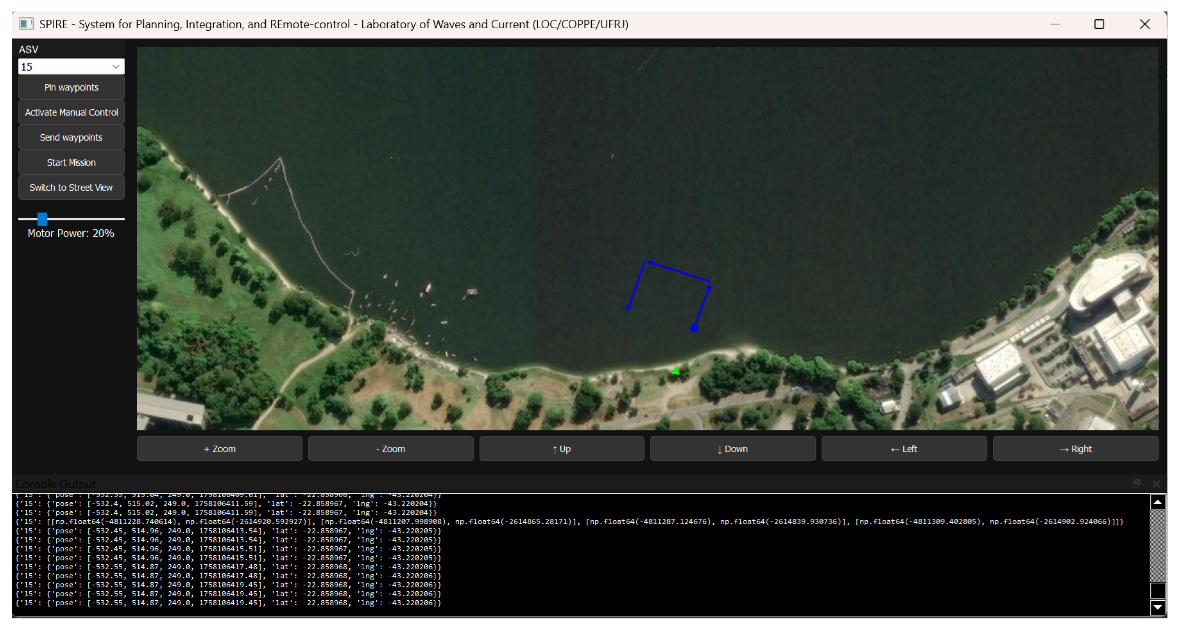
Task: Click Send waypoints button
Action: [x=71, y=138]
